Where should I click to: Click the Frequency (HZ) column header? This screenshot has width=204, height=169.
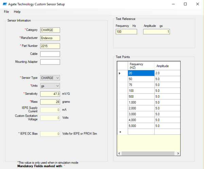click(141, 66)
